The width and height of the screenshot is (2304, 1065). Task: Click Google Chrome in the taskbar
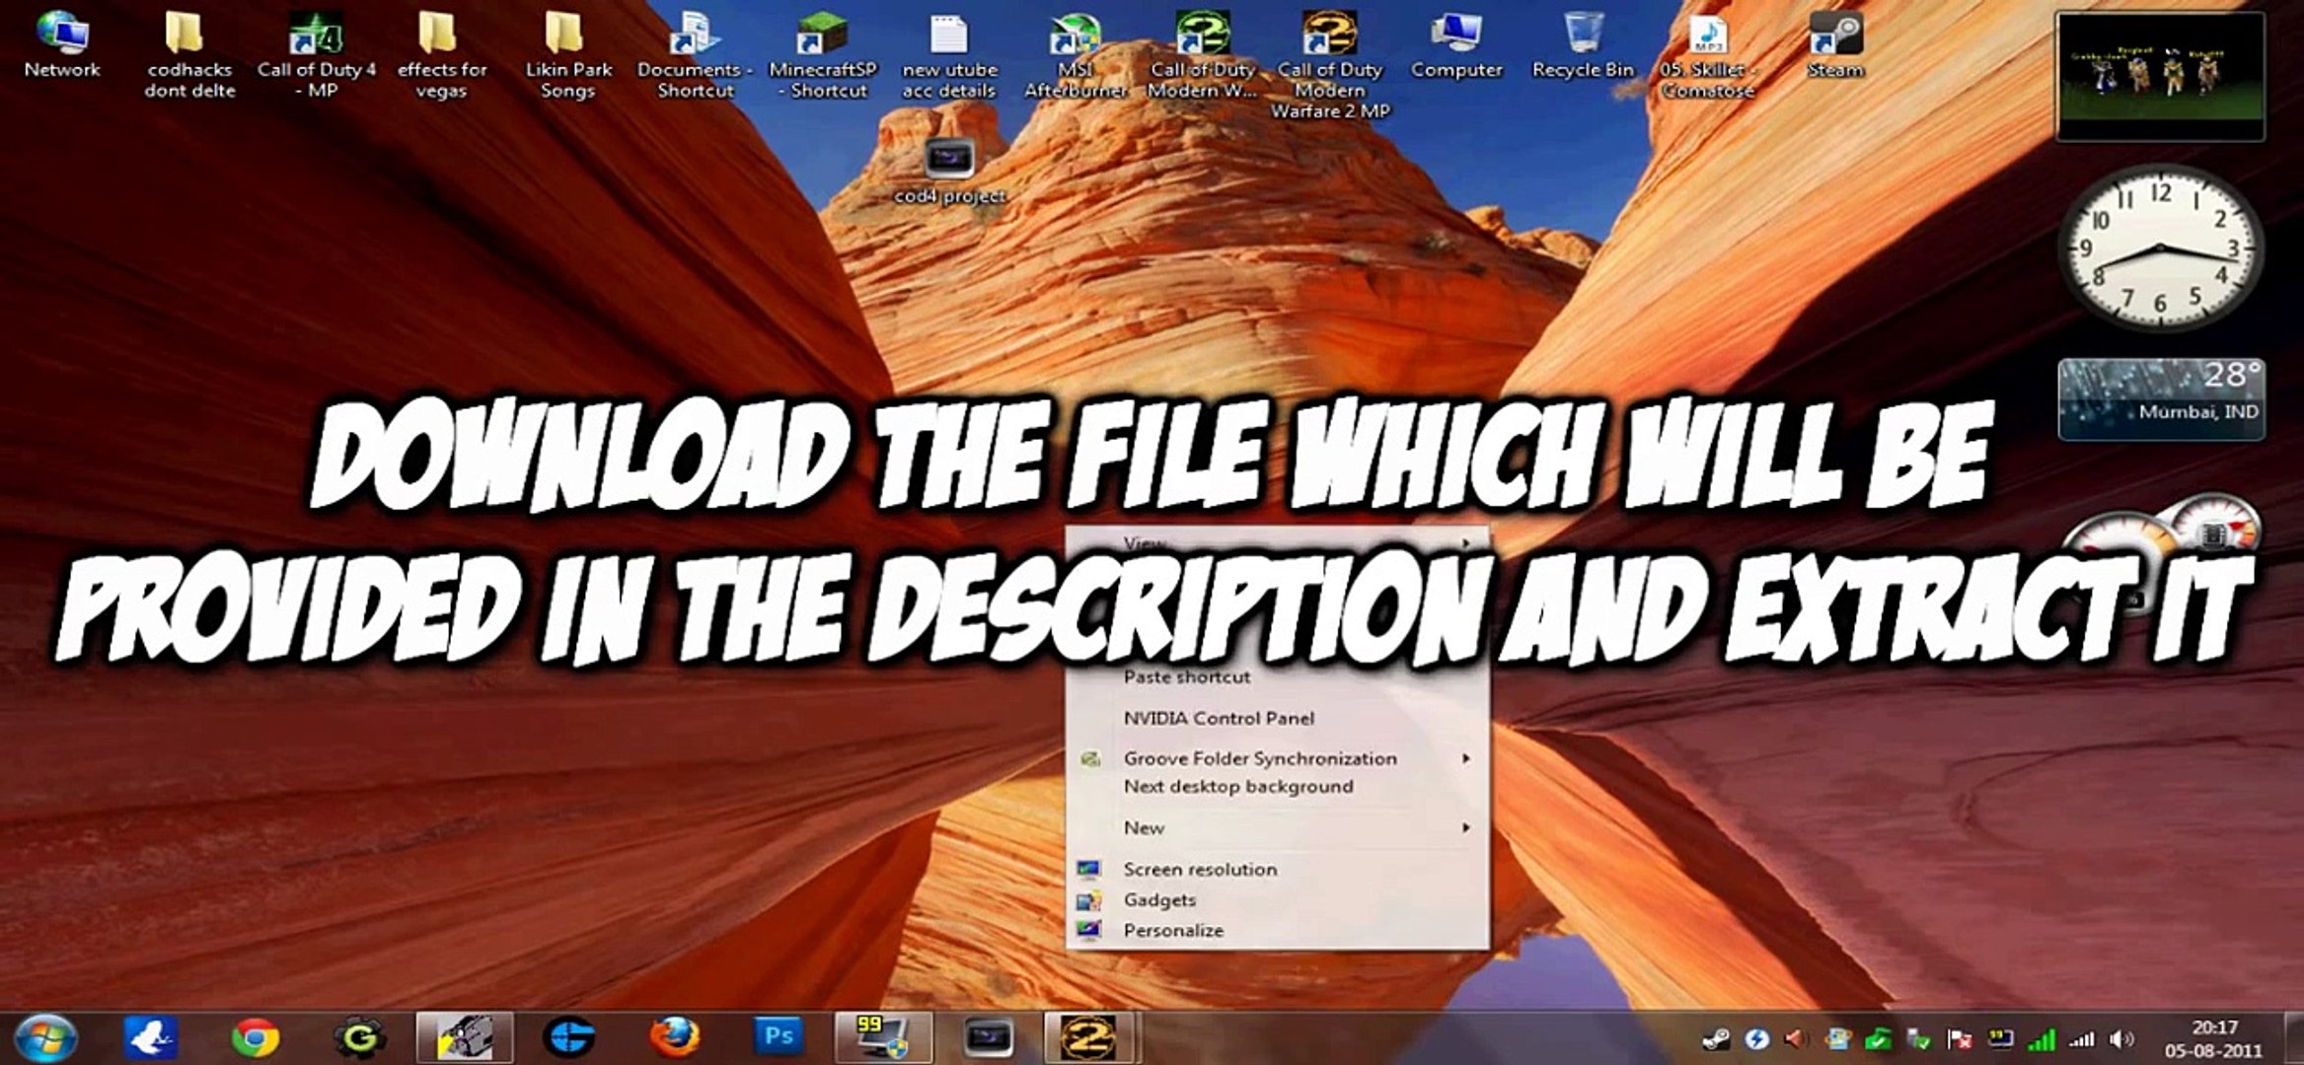click(x=256, y=1037)
